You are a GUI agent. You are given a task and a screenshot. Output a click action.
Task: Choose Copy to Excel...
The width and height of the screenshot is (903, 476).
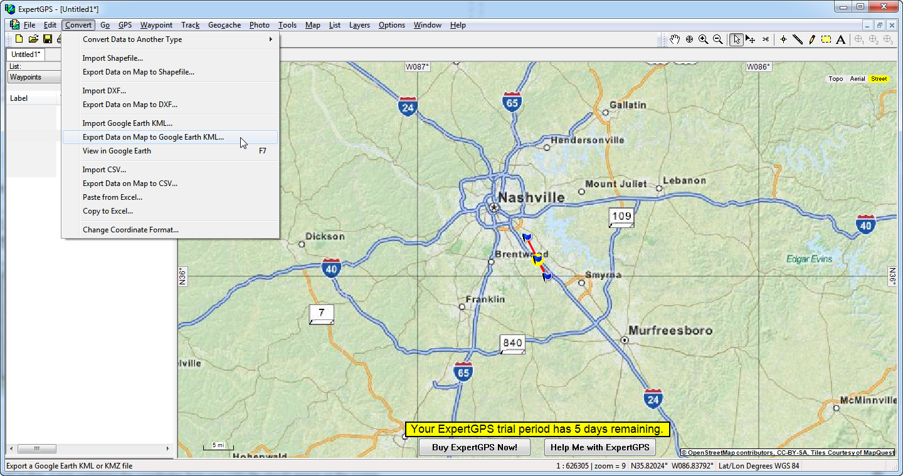[170, 211]
